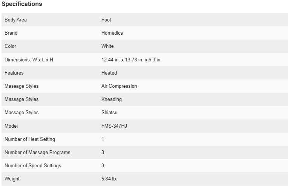Select the Foot value text

tap(106, 20)
